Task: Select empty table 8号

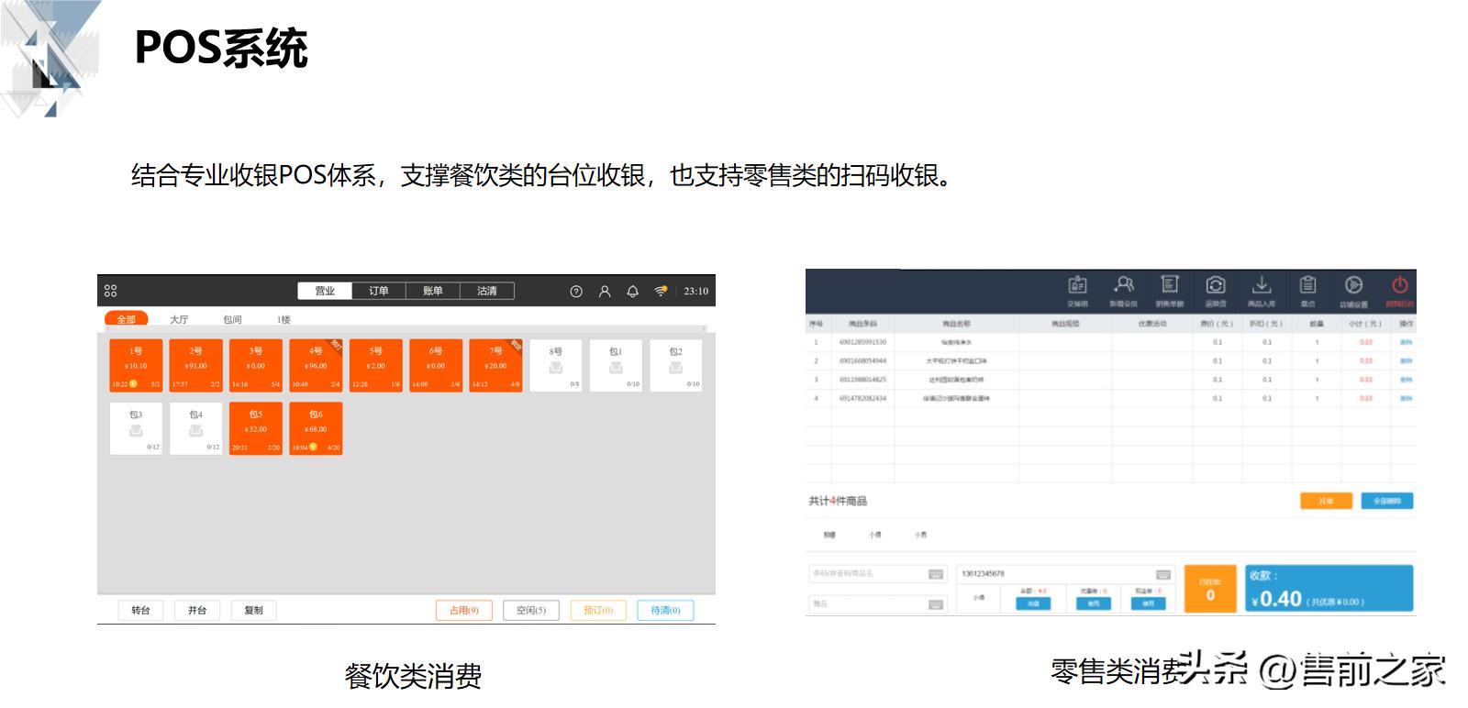Action: pos(556,366)
